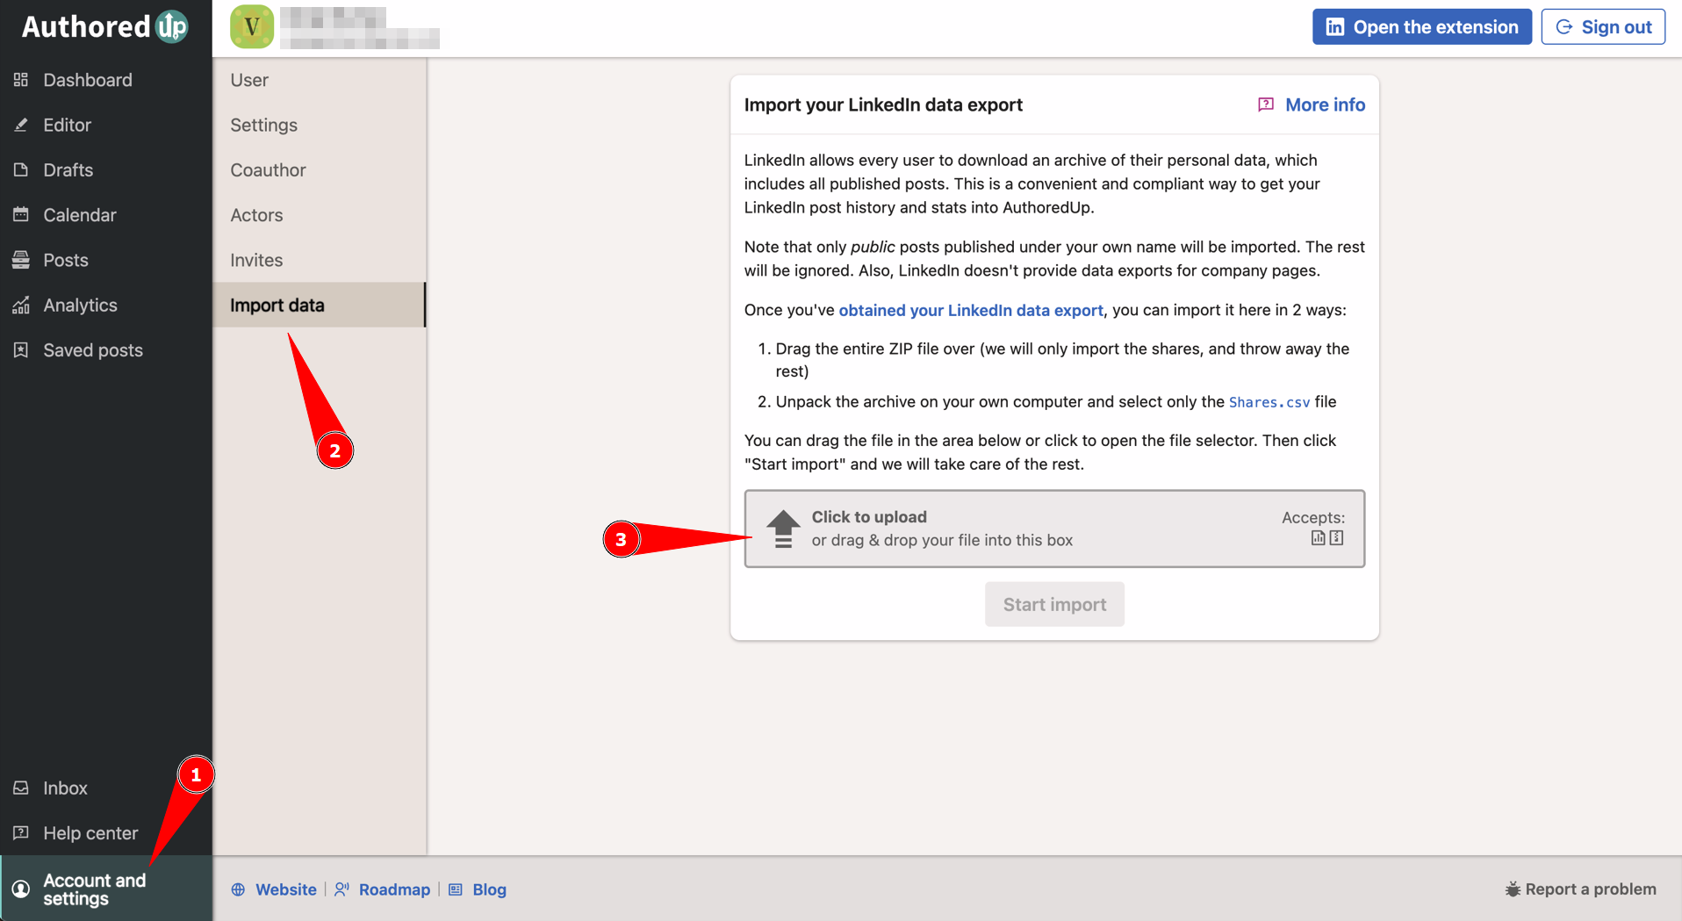Open the Editor pencil icon

pos(21,125)
